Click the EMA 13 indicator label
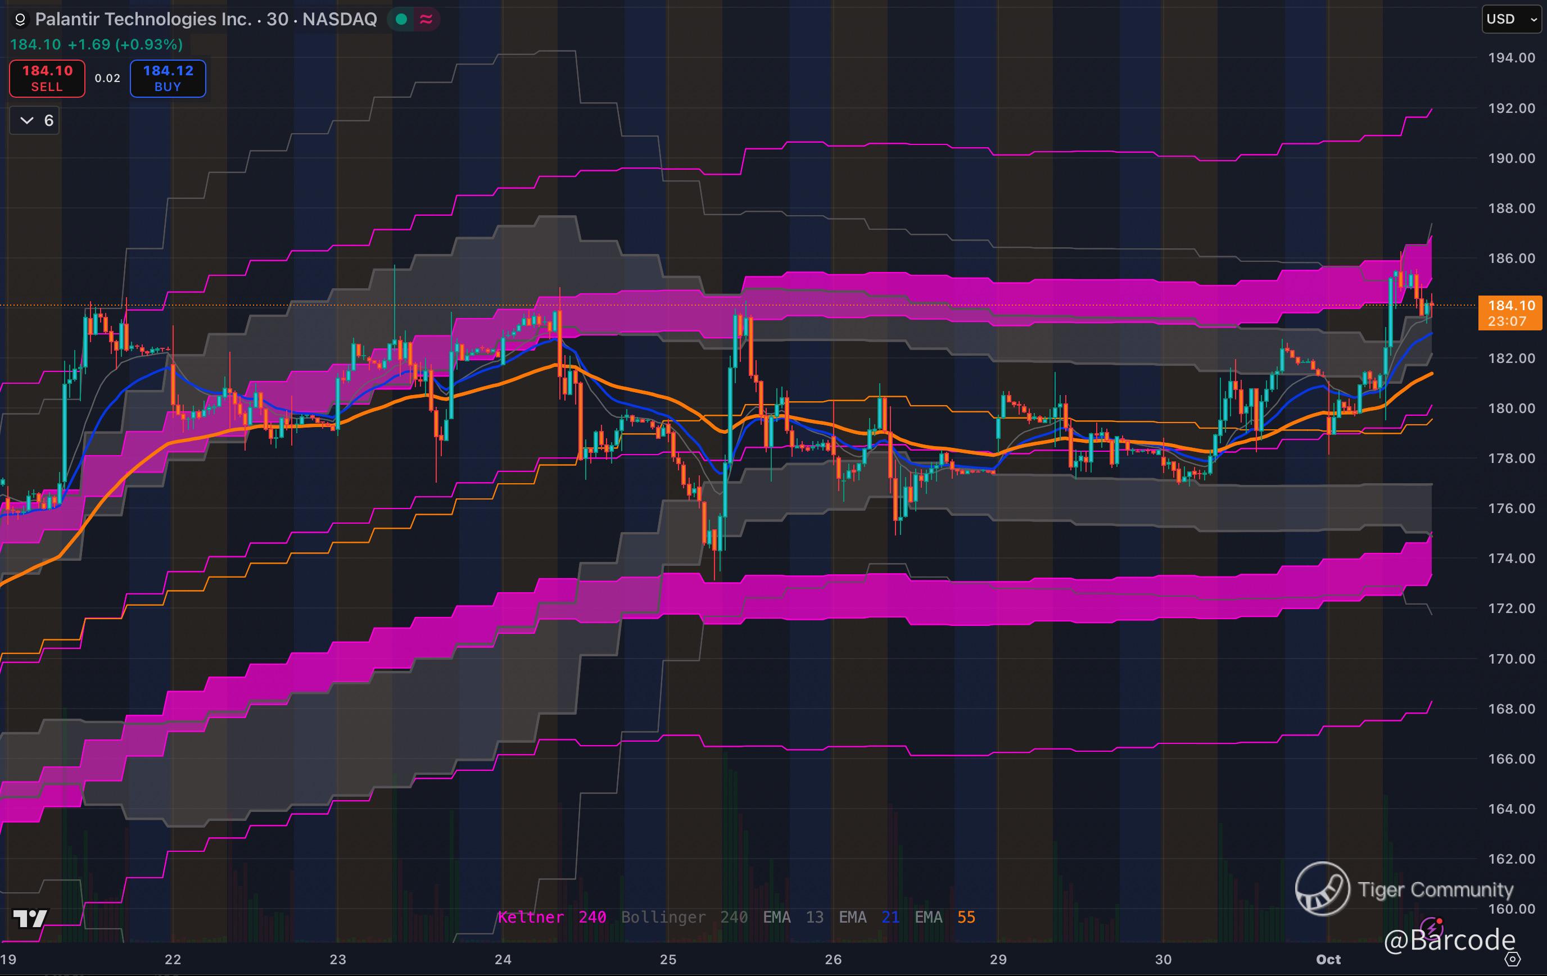 coord(793,917)
